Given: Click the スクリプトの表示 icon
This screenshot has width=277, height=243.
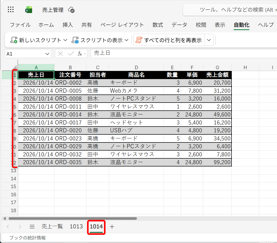Looking at the screenshot, I should tap(75, 40).
